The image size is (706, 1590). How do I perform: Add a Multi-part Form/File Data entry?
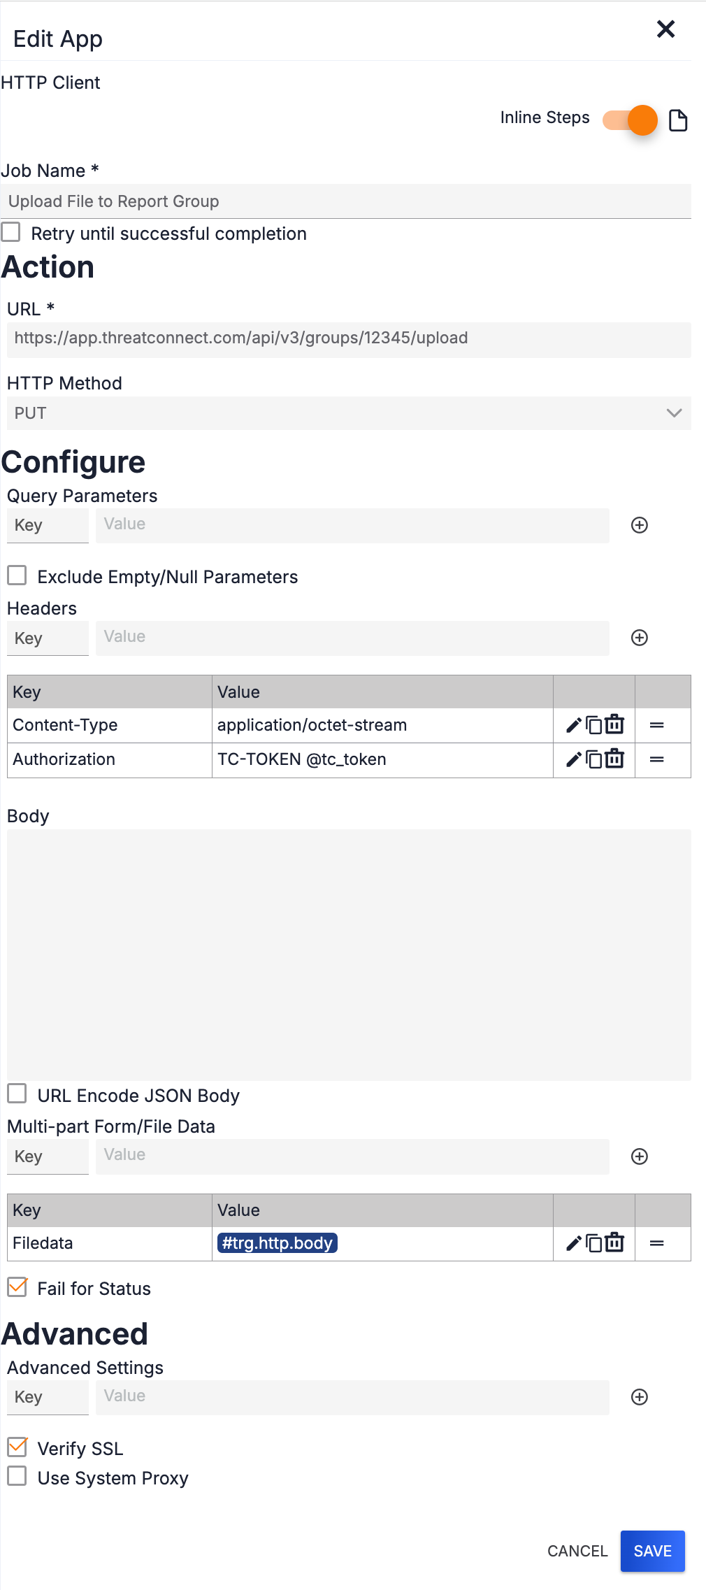640,1156
